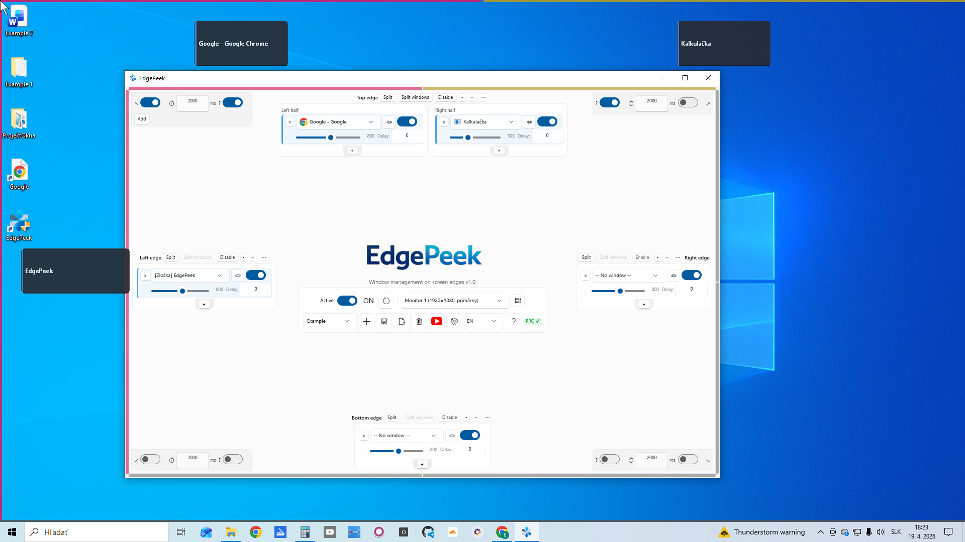The image size is (965, 542).
Task: Click Split next to Bottom edge
Action: (x=392, y=418)
